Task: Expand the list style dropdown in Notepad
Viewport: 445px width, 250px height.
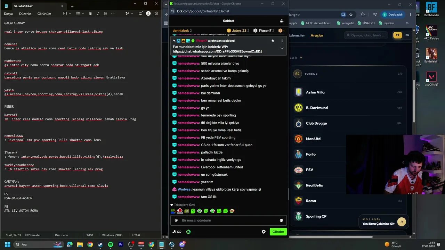Action: 80,14
